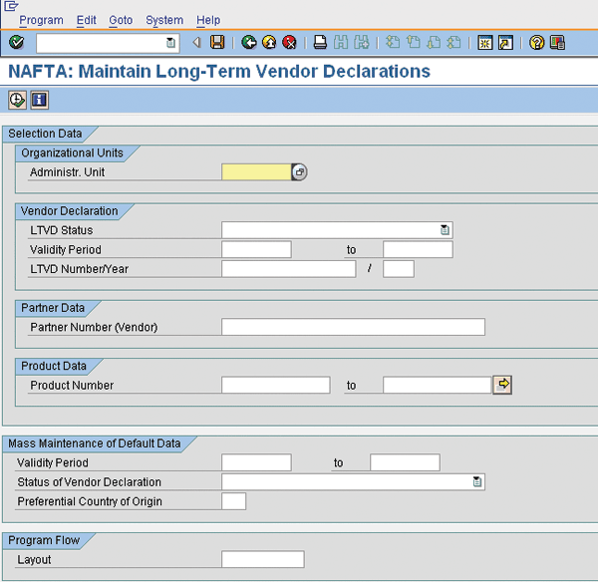Click the blue Information icon
598x582 pixels.
39,101
